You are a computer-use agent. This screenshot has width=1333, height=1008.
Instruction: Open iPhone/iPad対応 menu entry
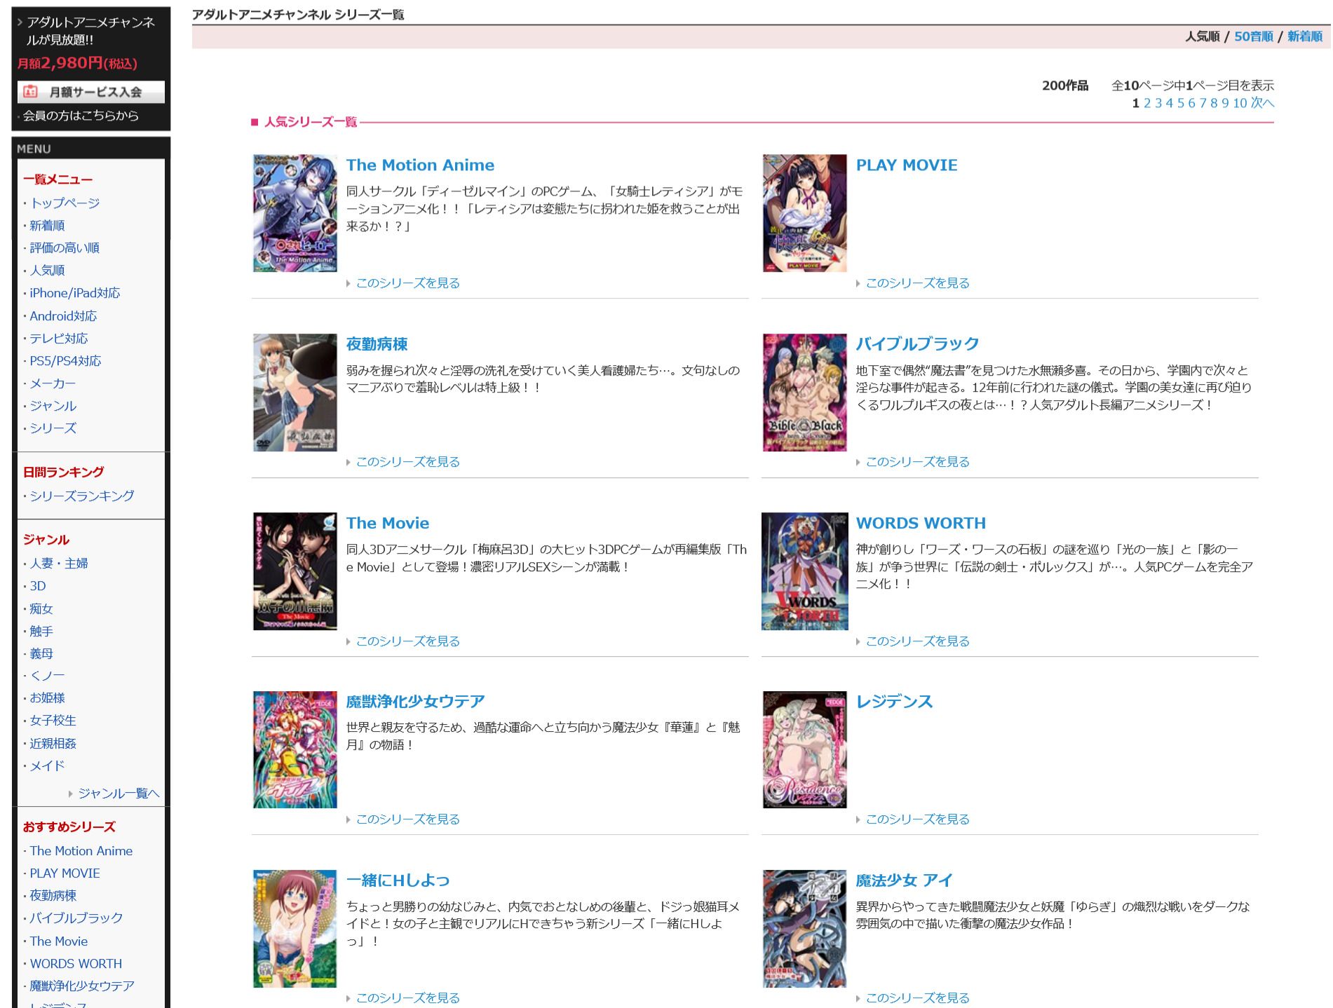pos(75,293)
